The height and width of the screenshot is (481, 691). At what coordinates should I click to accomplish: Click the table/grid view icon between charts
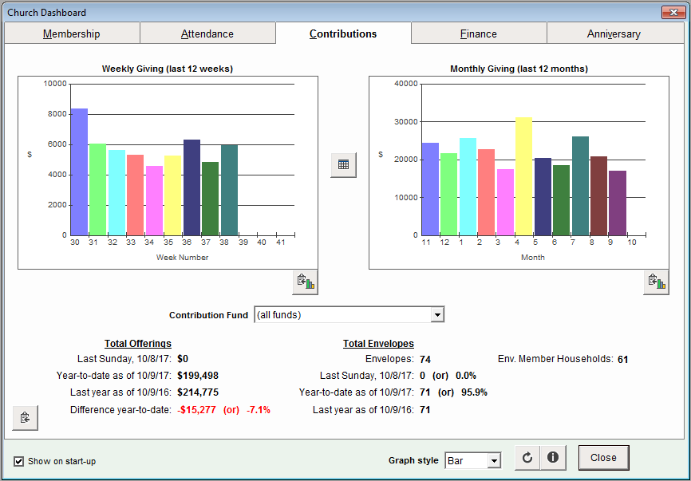343,164
